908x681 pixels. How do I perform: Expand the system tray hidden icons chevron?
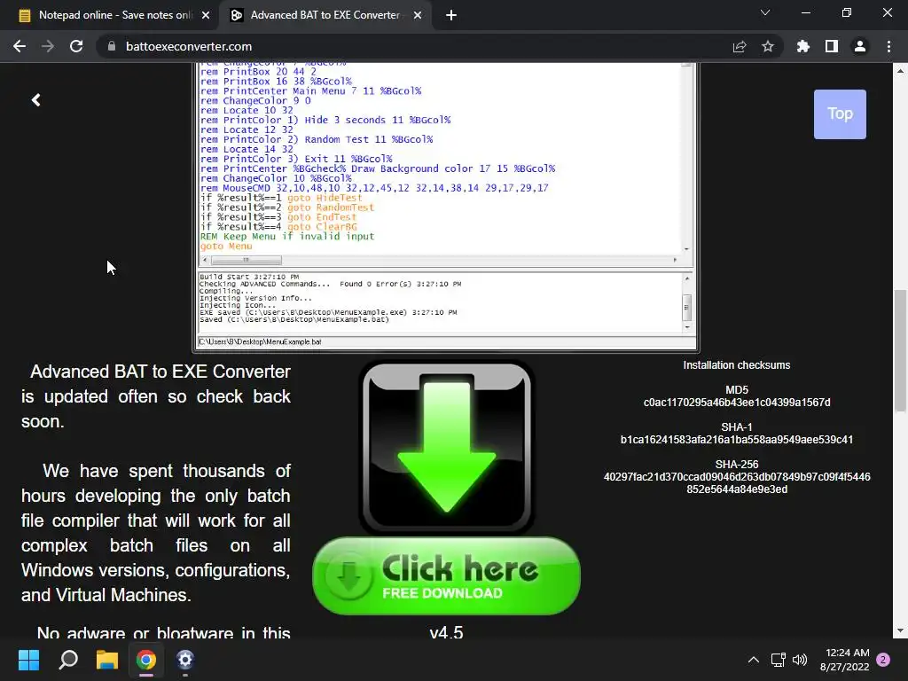[754, 660]
